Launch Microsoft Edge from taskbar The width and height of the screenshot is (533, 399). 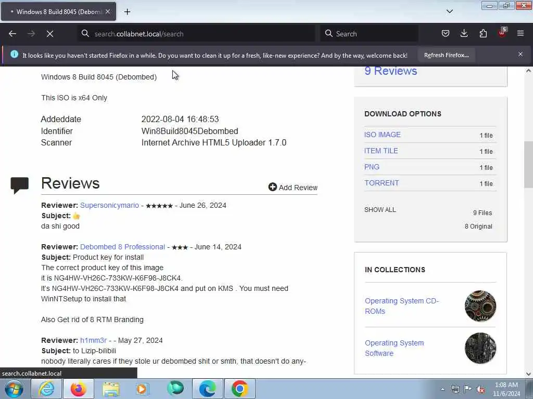point(207,389)
